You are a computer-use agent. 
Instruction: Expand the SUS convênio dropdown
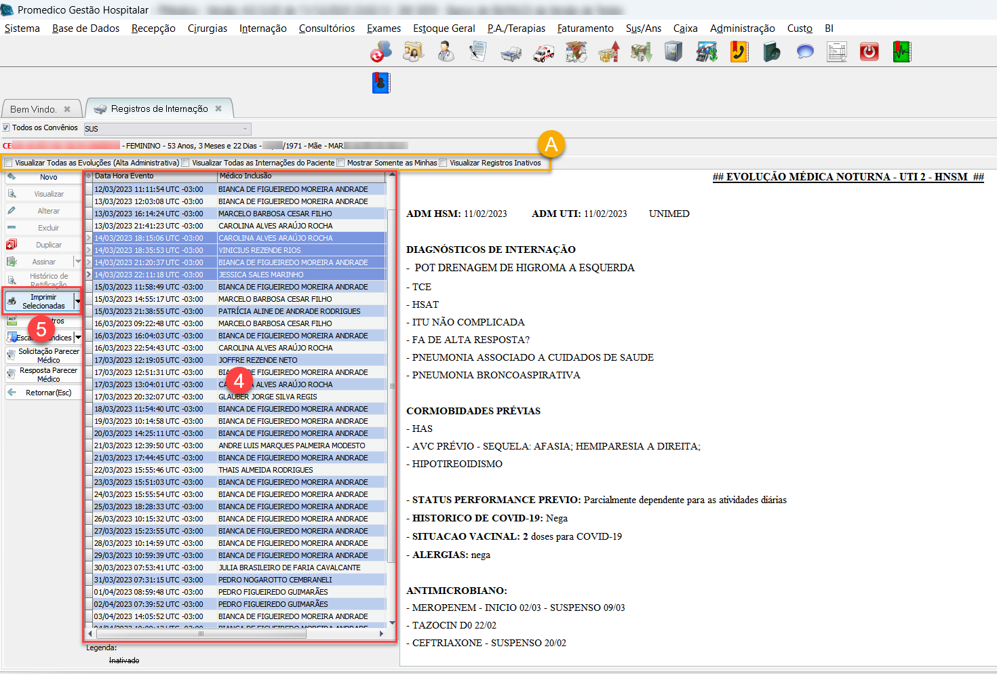(x=245, y=129)
